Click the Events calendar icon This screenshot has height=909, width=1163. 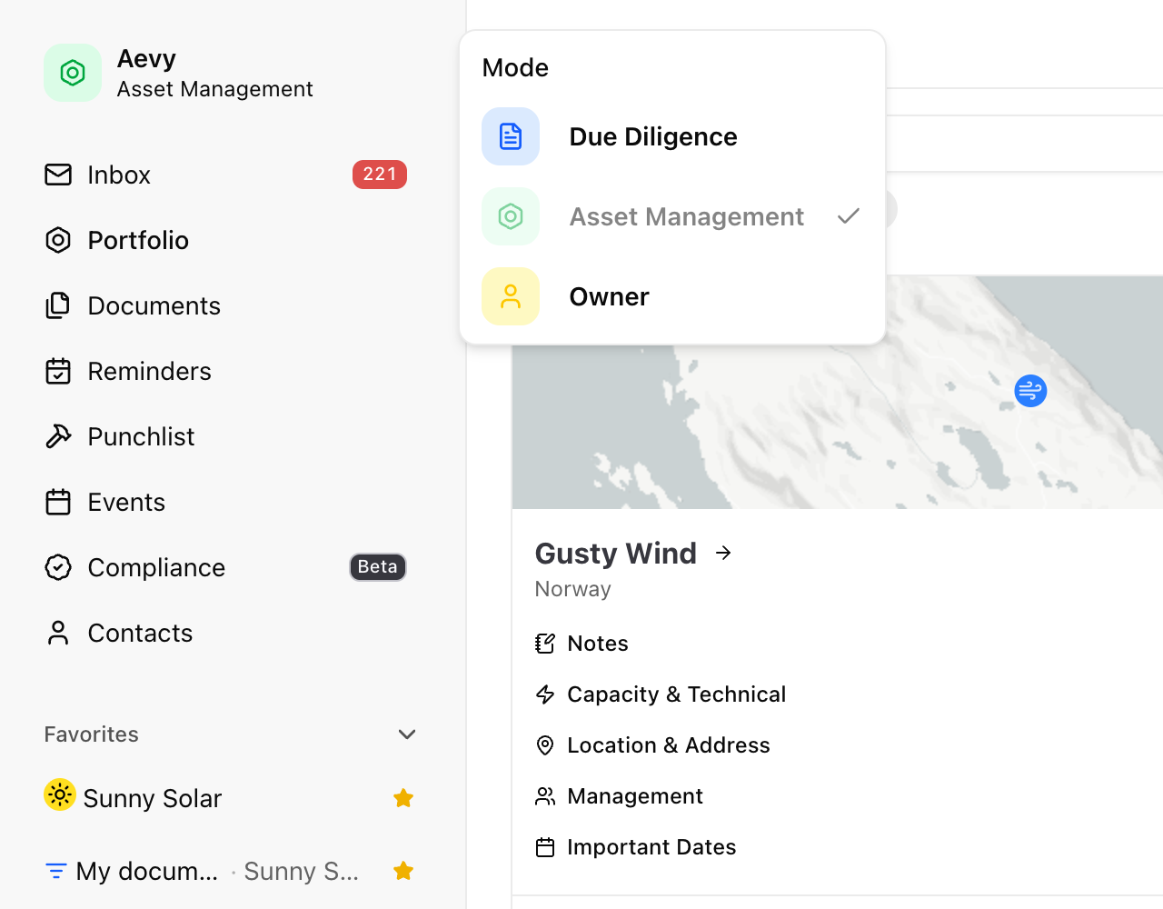pos(58,502)
